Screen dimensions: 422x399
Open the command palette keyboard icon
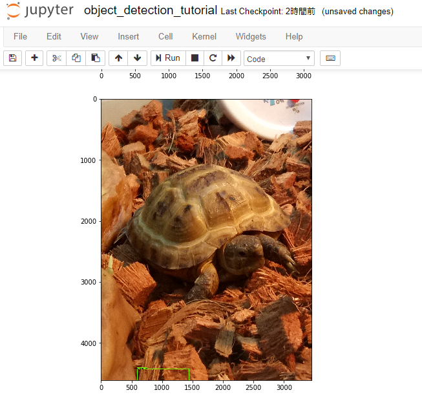[330, 58]
